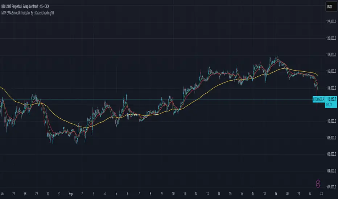This screenshot has height=199, width=338.
Task: Click the 23 date on time axis
Action: tap(321, 194)
